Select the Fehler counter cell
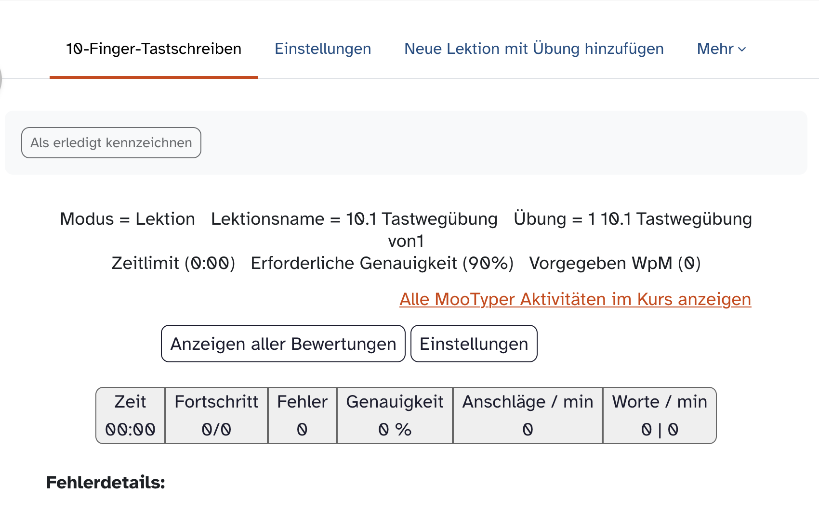This screenshot has width=819, height=511. click(x=302, y=415)
